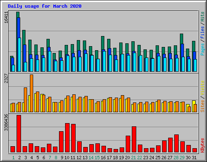
Task: Click day 31 on the x-axis
Action: click(194, 158)
